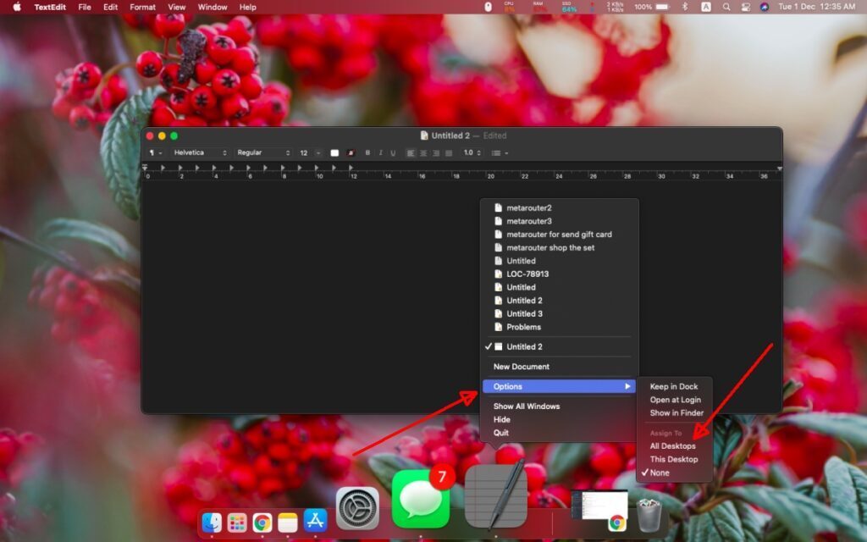867x542 pixels.
Task: Open the Messages app from the Dock
Action: coord(421,500)
